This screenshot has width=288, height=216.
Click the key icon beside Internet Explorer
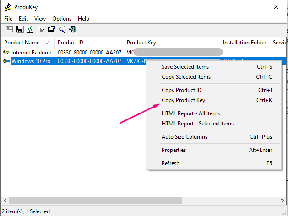tap(6, 53)
